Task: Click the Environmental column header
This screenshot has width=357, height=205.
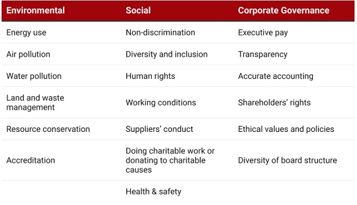Action: (36, 11)
